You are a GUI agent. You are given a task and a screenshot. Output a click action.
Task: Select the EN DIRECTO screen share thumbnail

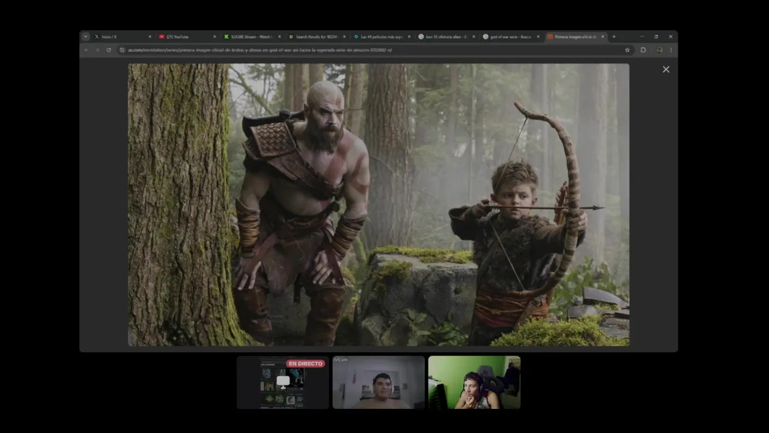click(x=283, y=382)
